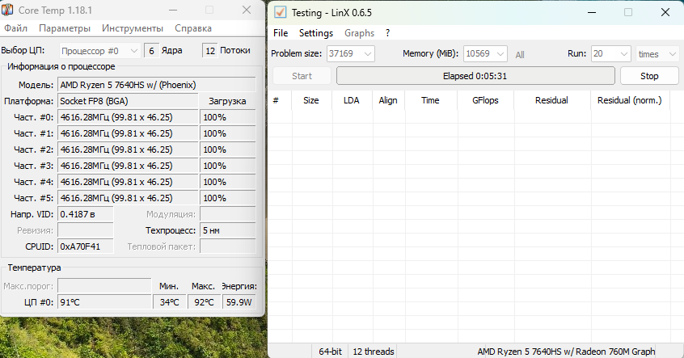The height and width of the screenshot is (358, 684).
Task: Click the # column header
Action: (280, 100)
